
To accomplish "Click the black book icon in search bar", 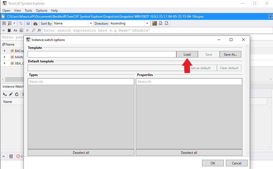I will [x=9, y=30].
